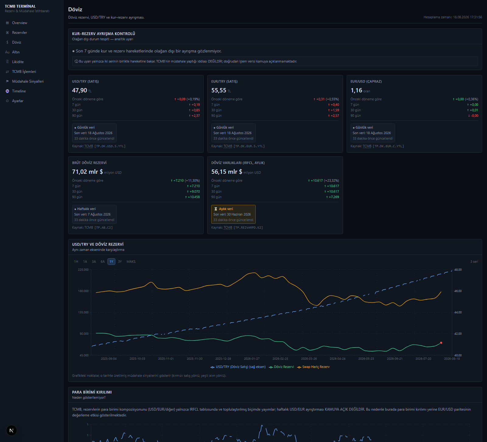Open TCMB source link under Döviz Varlıkları

(228, 228)
